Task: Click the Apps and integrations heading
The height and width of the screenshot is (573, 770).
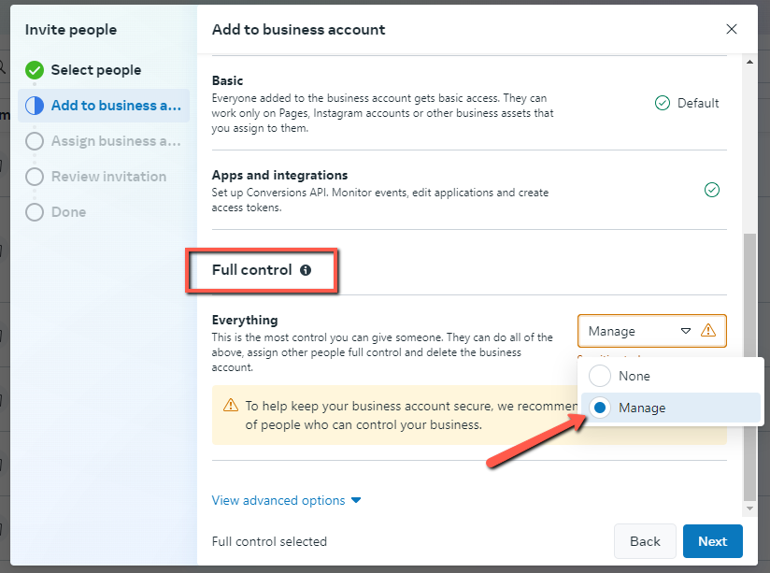Action: click(279, 175)
